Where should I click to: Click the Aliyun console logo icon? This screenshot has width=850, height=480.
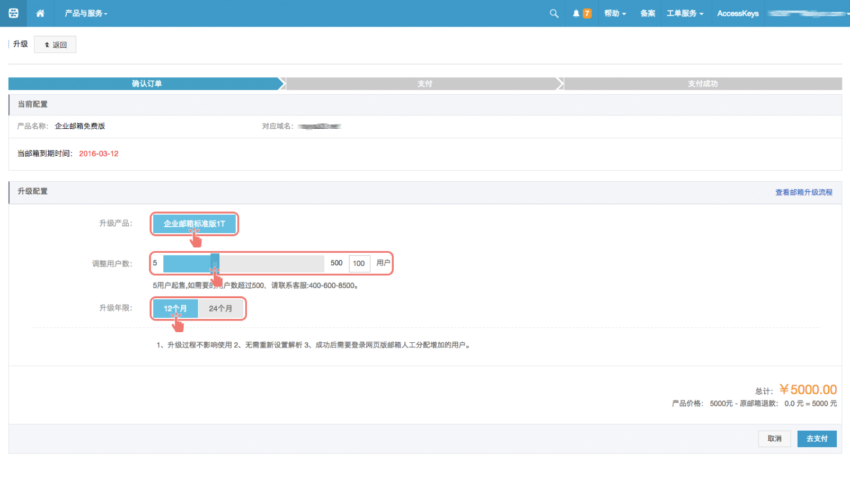tap(13, 13)
